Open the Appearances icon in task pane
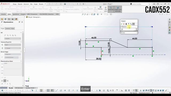Viewport: 171px width, 96px height. 169,30
